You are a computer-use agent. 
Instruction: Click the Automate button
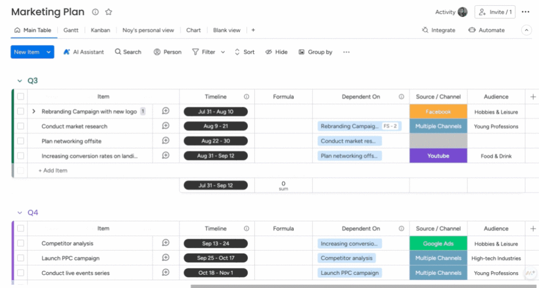pos(486,30)
